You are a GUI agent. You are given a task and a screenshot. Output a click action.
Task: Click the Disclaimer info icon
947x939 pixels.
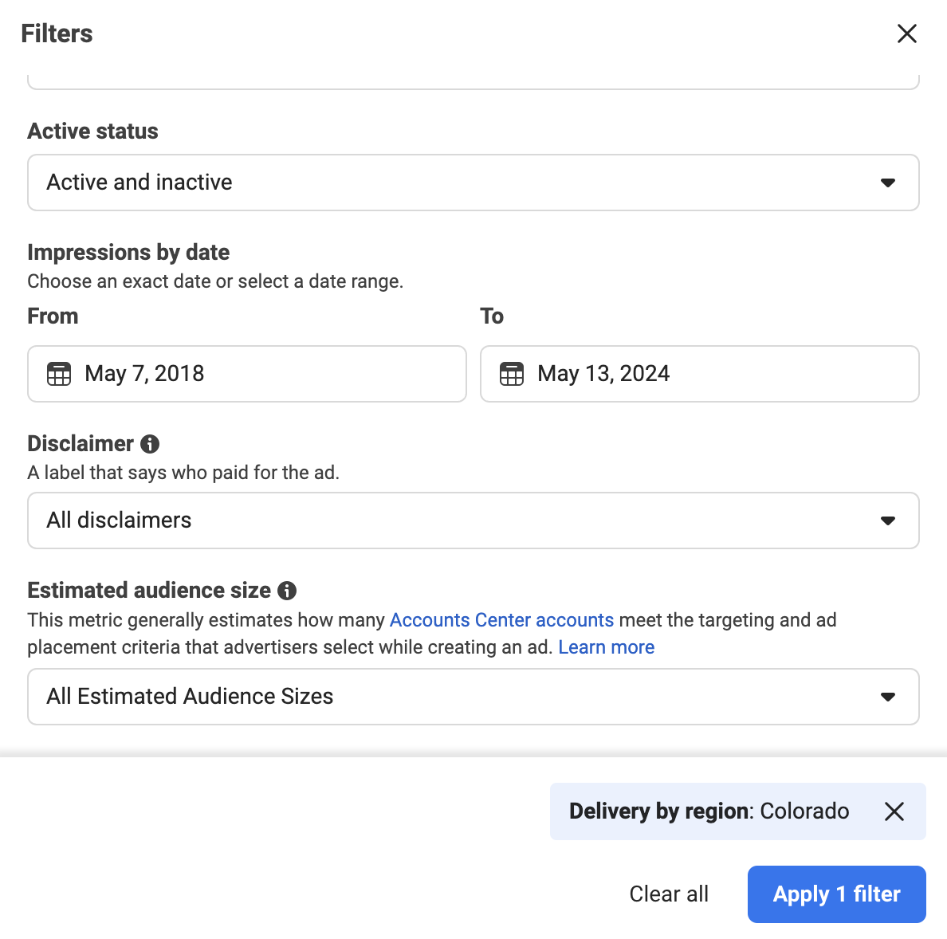tap(150, 444)
